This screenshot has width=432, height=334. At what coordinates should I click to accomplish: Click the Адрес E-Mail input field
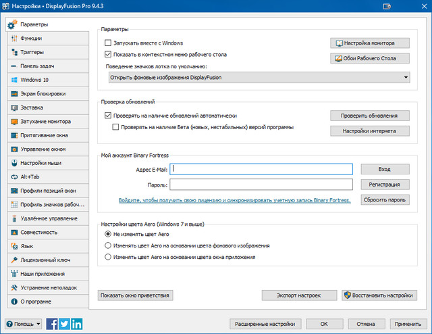click(261, 168)
